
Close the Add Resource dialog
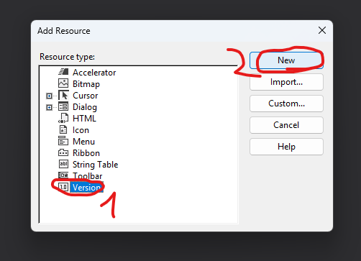click(x=322, y=30)
